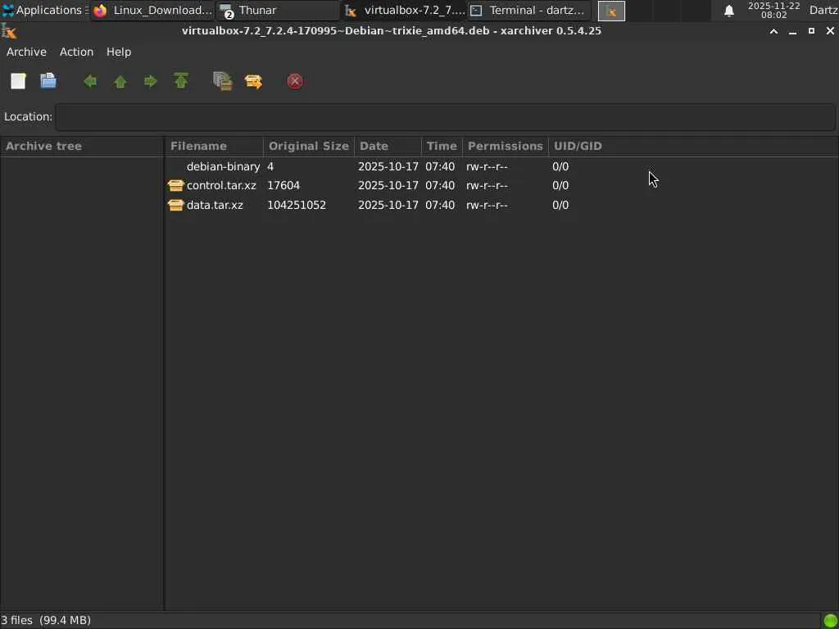
Task: Click the Add files toolbar icon
Action: pos(223,81)
